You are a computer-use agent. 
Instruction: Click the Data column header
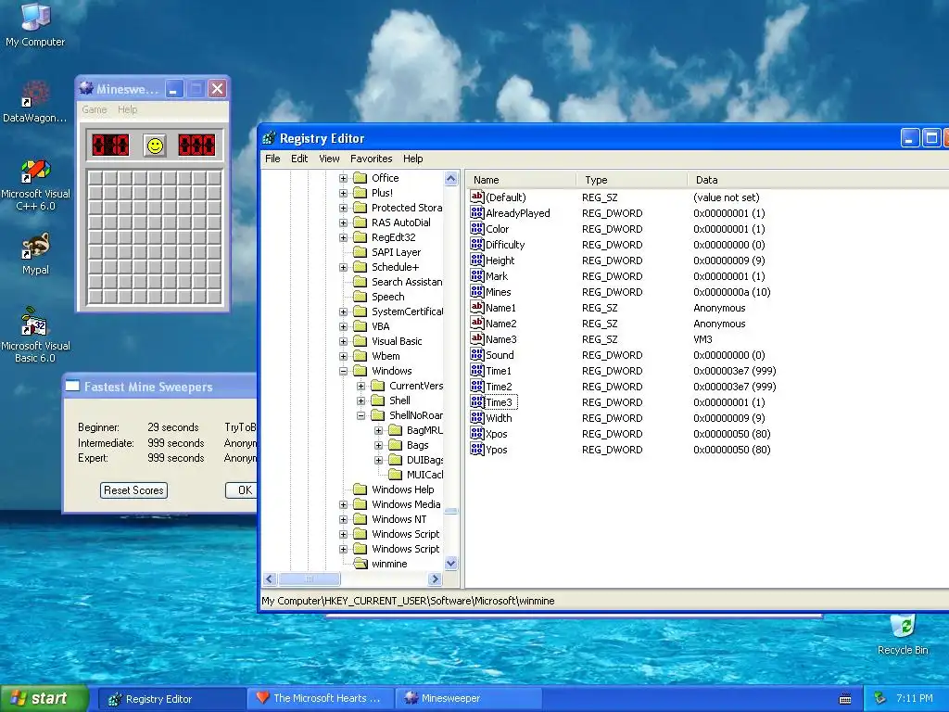tap(818, 180)
